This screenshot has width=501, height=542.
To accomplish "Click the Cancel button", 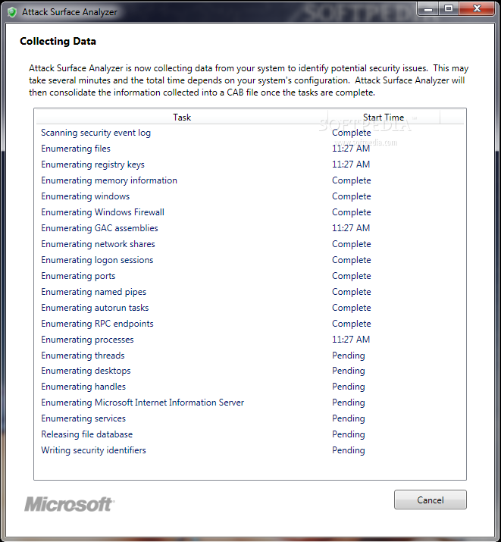I will pyautogui.click(x=431, y=500).
